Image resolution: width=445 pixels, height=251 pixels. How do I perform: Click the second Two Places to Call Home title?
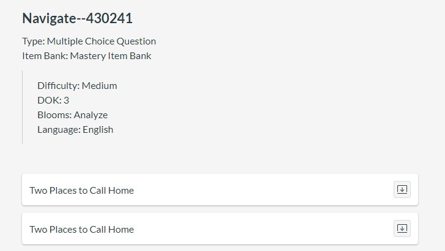point(81,229)
